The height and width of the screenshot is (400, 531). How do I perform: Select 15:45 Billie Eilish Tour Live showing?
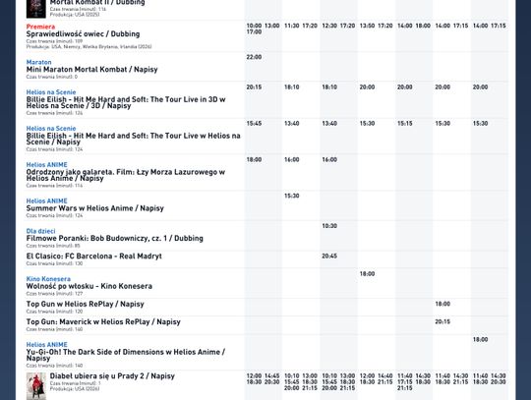254,124
